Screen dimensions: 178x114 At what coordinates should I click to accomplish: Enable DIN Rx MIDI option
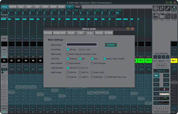click(68, 72)
